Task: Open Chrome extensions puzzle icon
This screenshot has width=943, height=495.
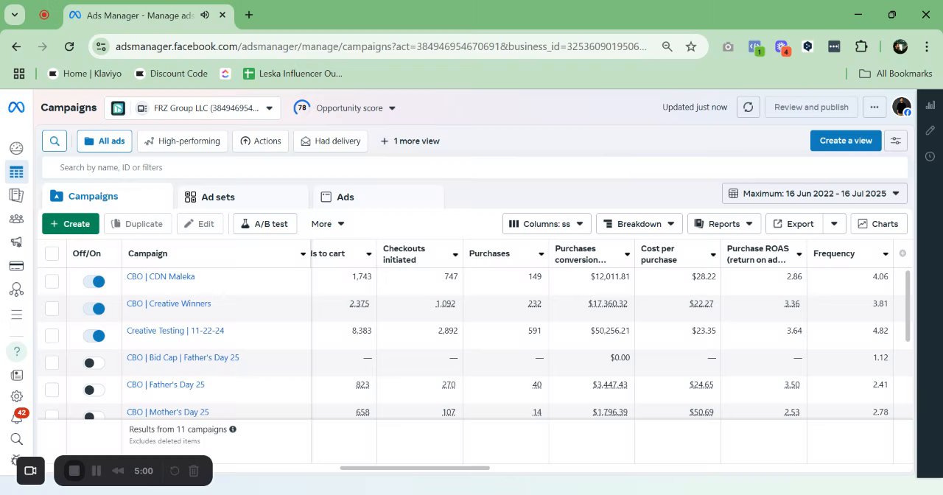Action: click(861, 46)
